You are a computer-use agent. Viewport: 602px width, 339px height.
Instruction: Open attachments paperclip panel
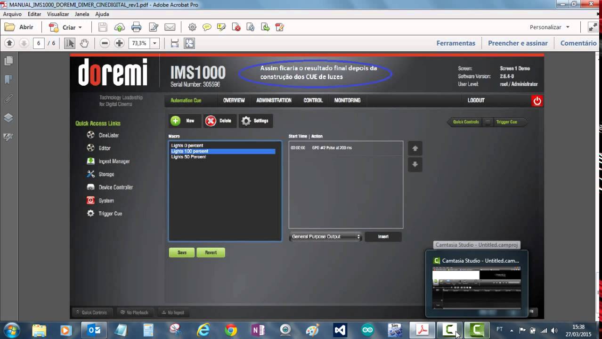pyautogui.click(x=8, y=99)
